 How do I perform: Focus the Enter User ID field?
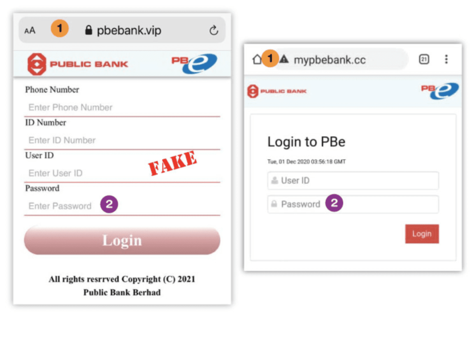[122, 173]
